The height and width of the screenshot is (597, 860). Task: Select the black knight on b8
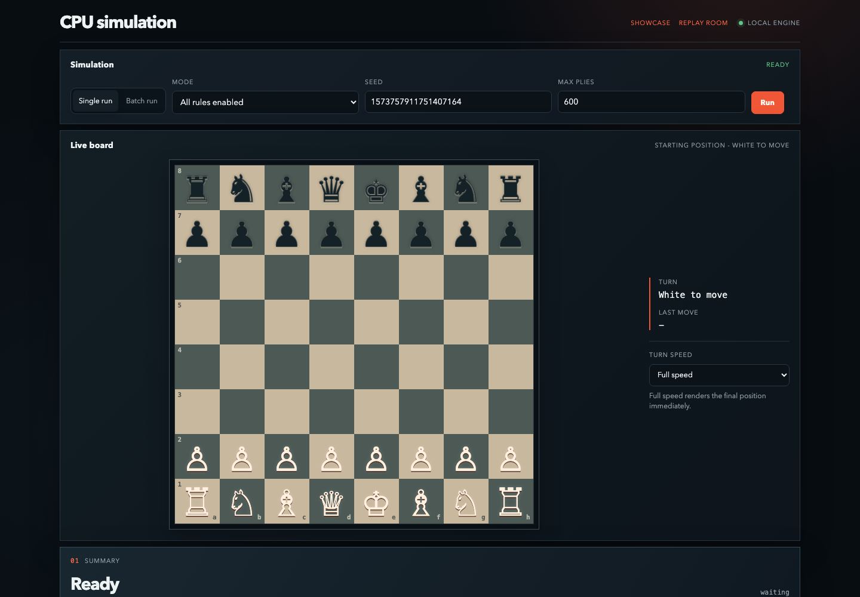(242, 188)
